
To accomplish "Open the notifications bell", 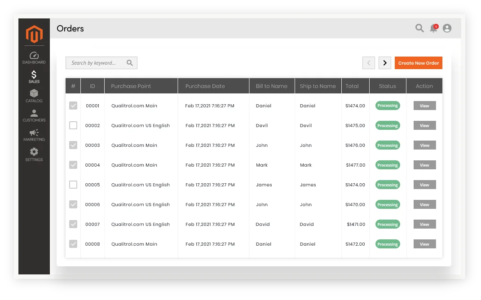I will (434, 28).
